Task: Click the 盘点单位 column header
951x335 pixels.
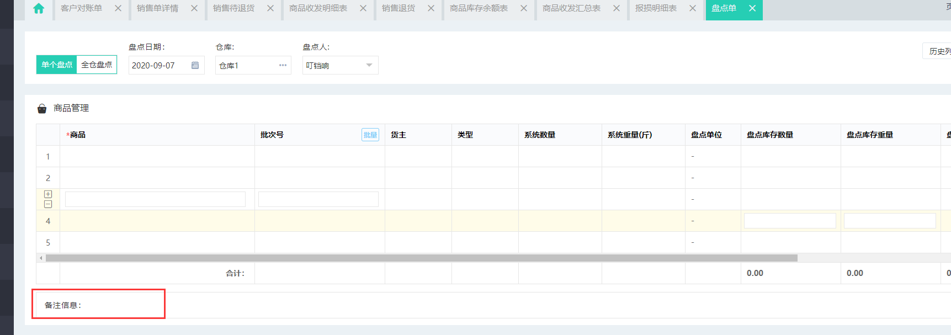Action: [713, 135]
